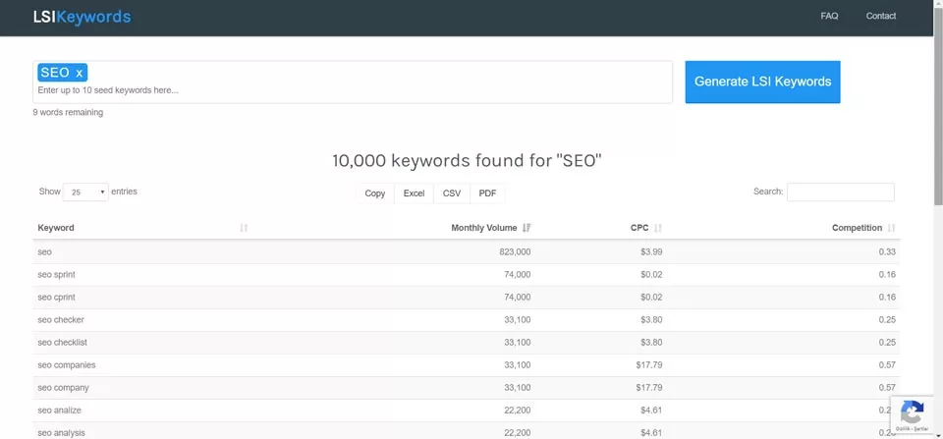The image size is (943, 439).
Task: Click the CPC column header text
Action: click(x=639, y=228)
